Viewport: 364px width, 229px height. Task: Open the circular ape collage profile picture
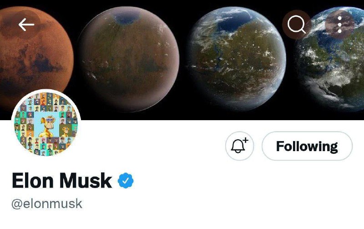[x=46, y=124]
